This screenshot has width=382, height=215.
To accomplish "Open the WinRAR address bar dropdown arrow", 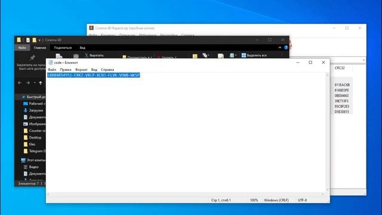I will pos(363,60).
